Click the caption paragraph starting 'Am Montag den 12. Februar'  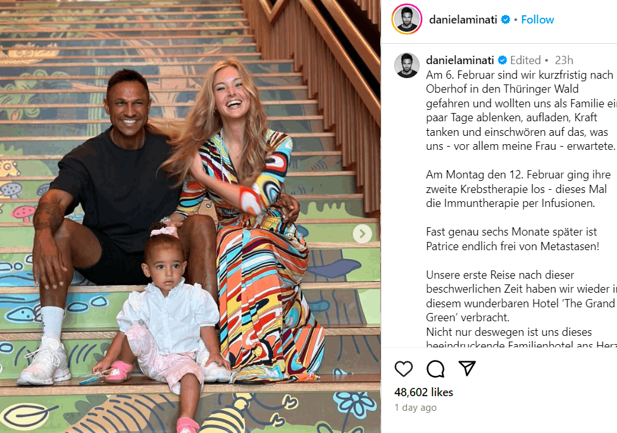pyautogui.click(x=518, y=189)
